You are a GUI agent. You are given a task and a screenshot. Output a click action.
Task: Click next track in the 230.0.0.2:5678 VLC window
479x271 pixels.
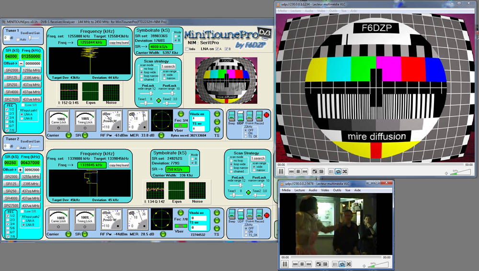click(309, 264)
